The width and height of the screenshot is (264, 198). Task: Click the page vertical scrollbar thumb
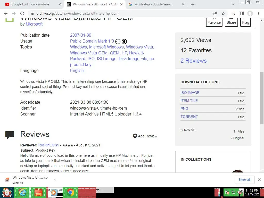click(x=262, y=98)
